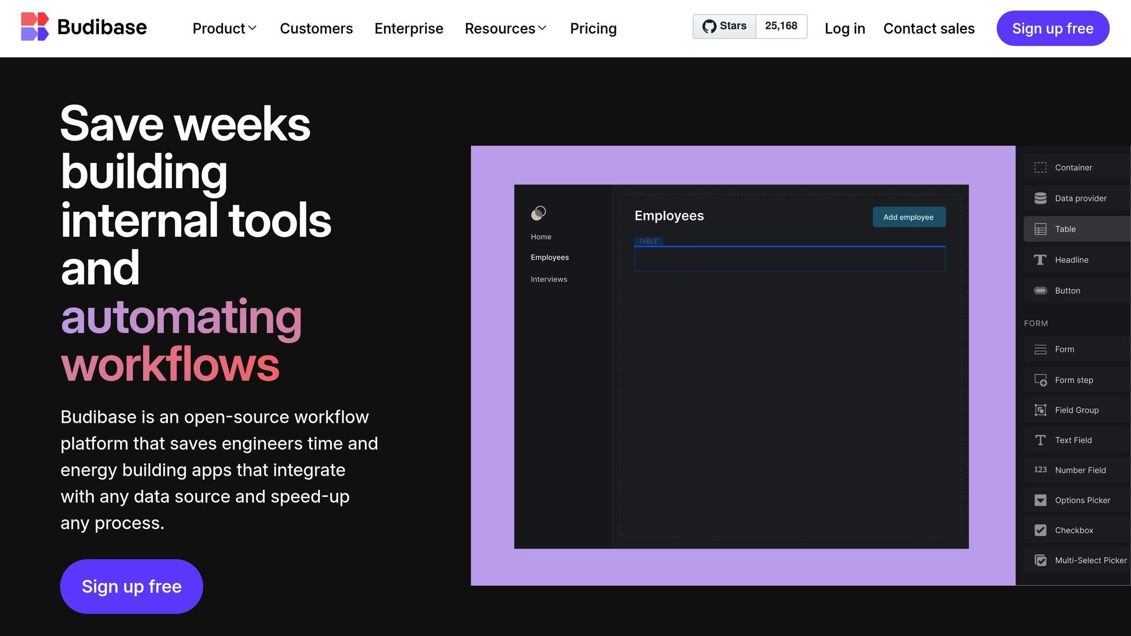Screen dimensions: 1131x636
Task: Open the Customers page
Action: coord(316,28)
